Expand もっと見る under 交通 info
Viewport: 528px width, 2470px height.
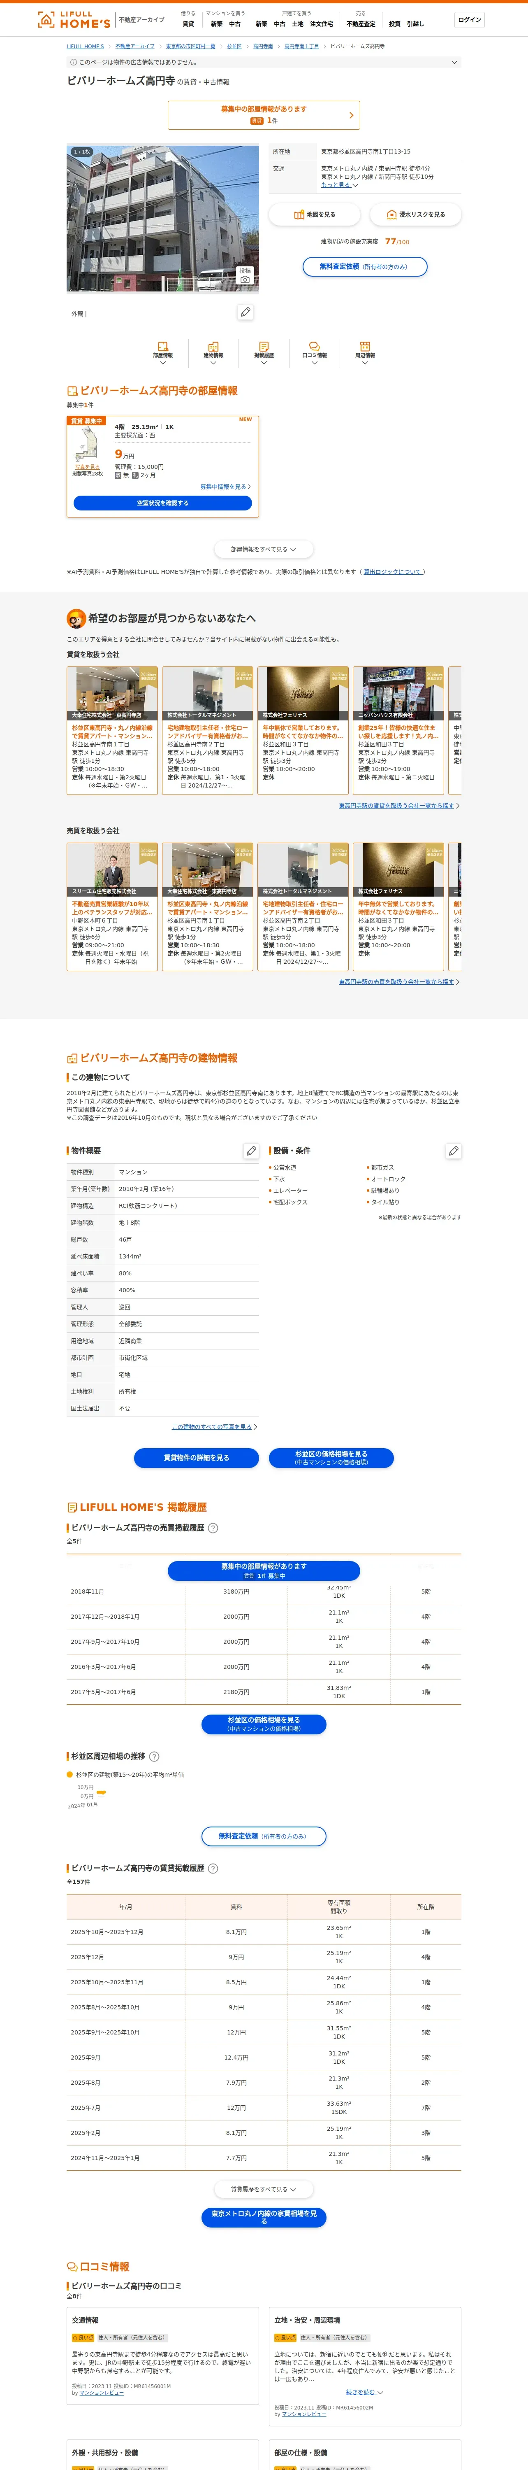click(x=339, y=185)
